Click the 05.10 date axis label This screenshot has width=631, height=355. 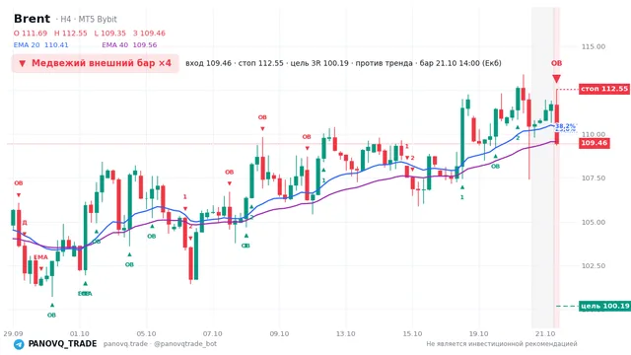point(146,334)
